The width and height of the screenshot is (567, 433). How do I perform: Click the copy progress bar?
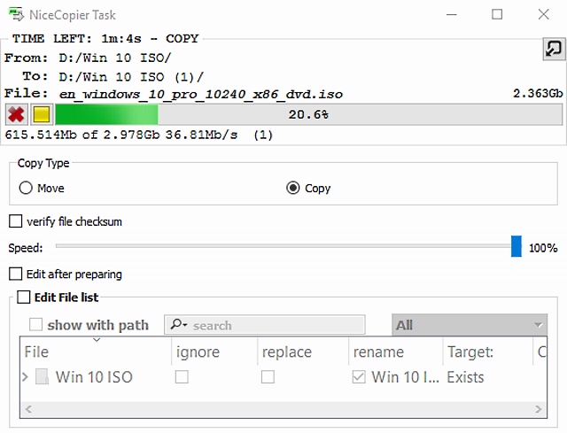click(308, 114)
